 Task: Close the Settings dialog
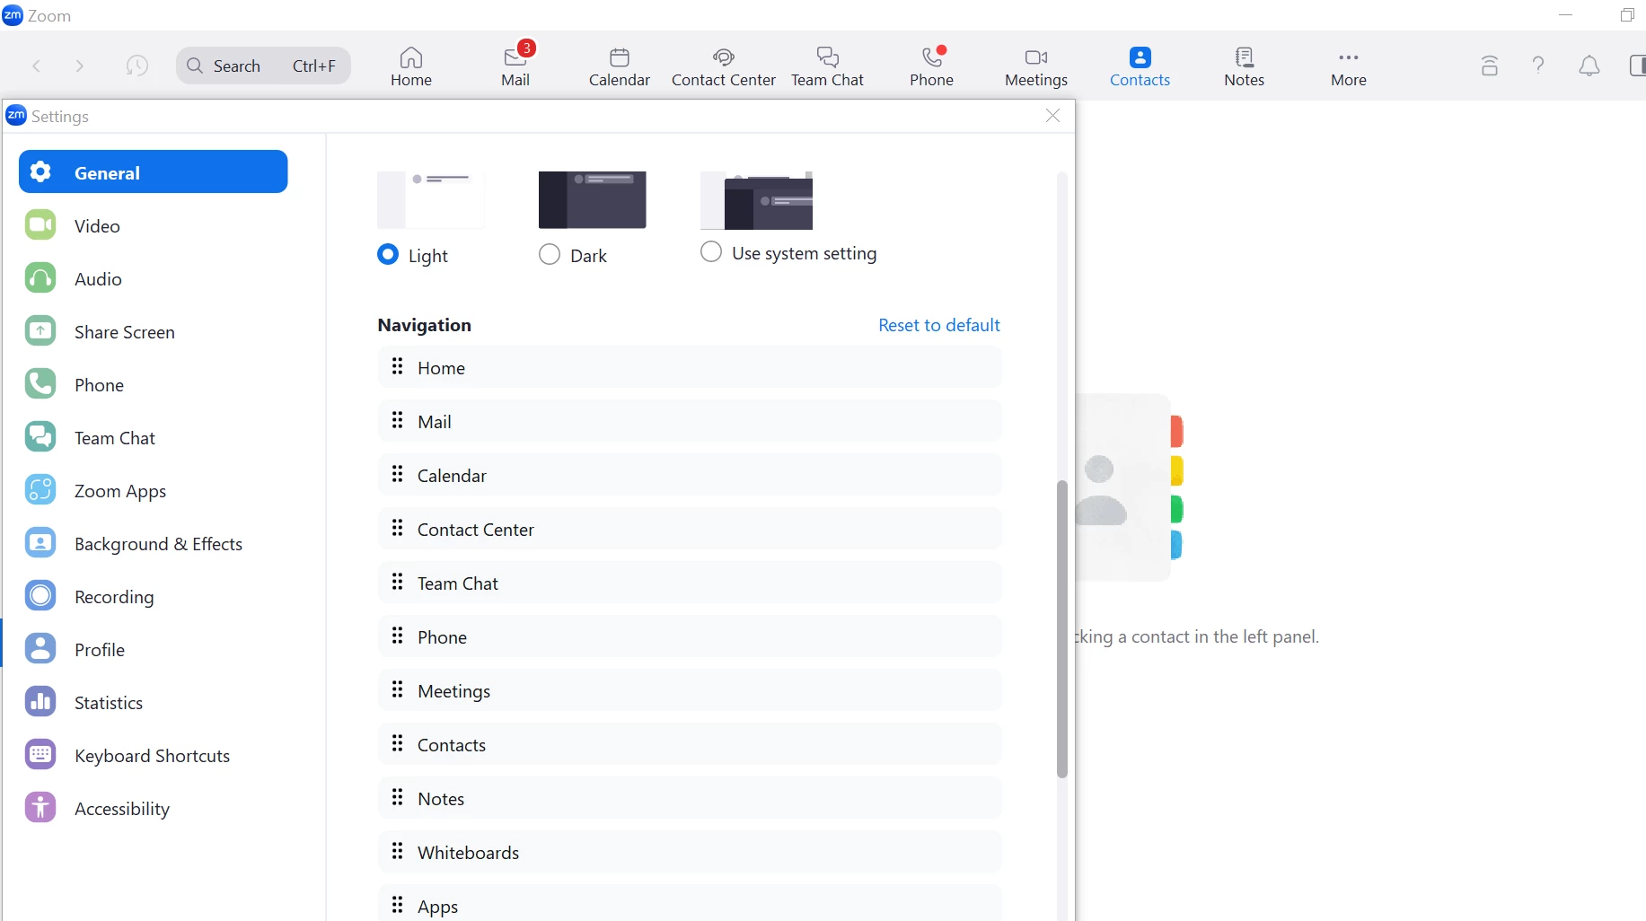coord(1053,116)
